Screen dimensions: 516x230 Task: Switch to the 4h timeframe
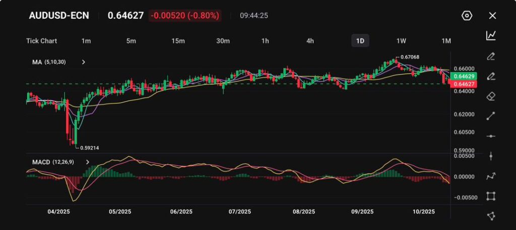(x=310, y=41)
